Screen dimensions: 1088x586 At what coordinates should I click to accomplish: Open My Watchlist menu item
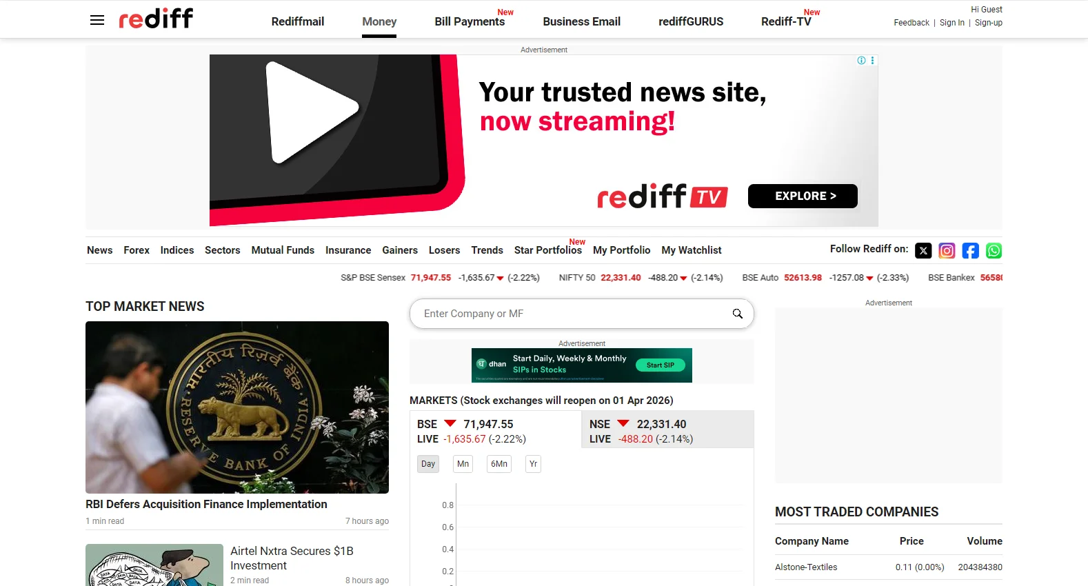[692, 250]
